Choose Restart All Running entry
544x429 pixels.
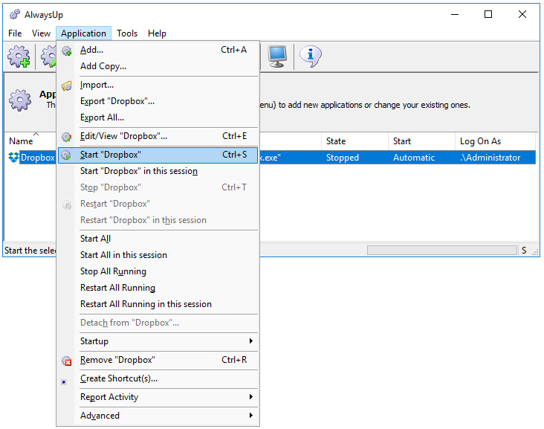(x=158, y=288)
